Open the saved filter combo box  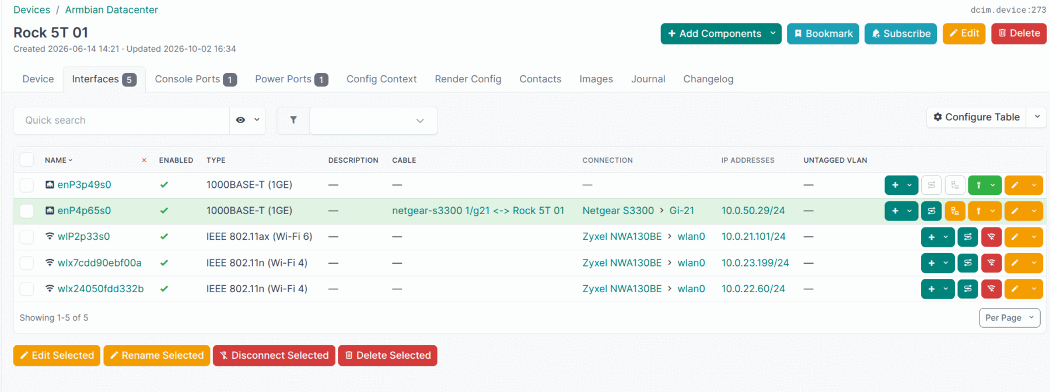[373, 121]
